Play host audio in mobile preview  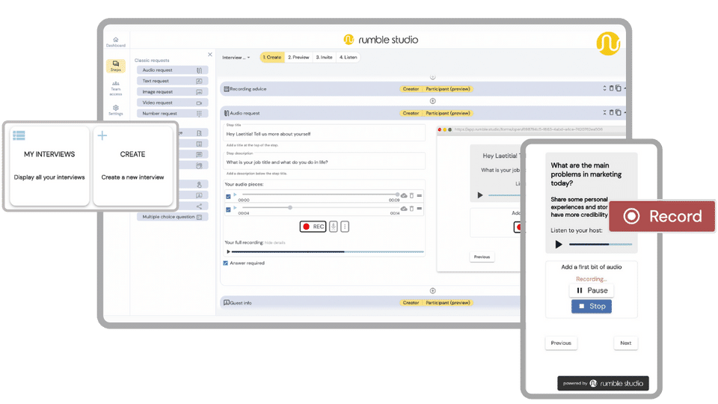pos(559,245)
